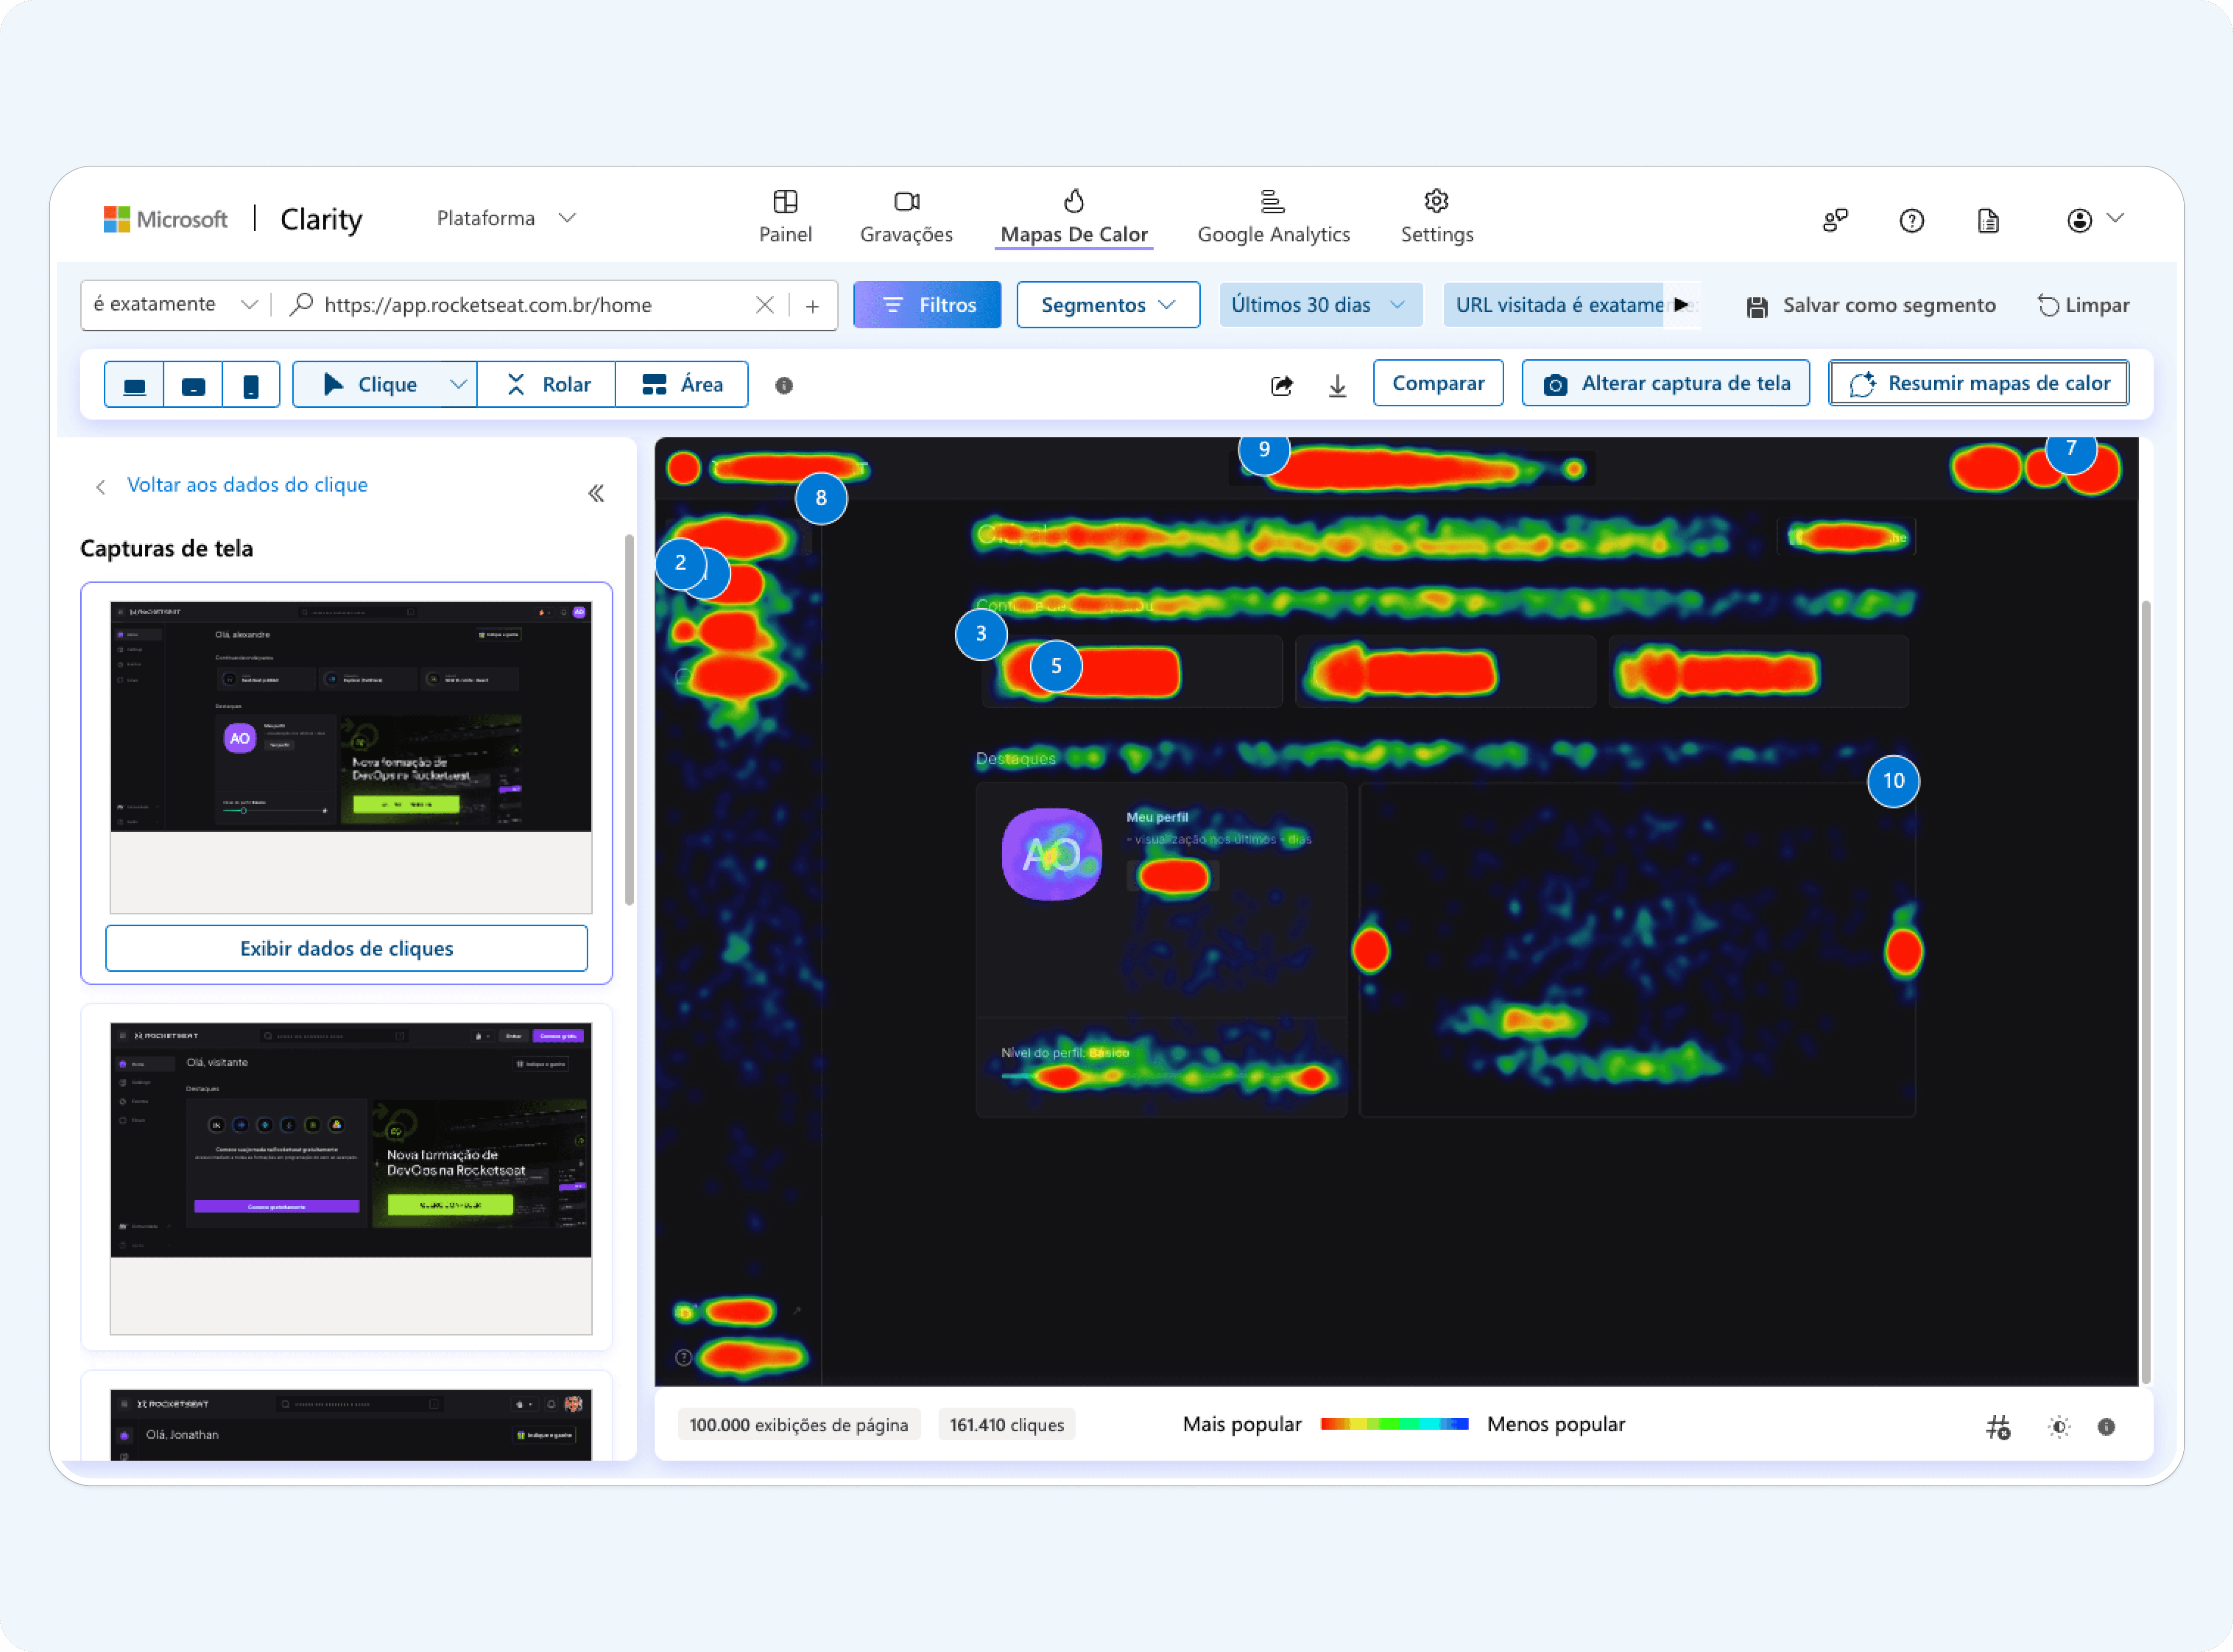
Task: Click Voltar aos dados do clique link
Action: tap(247, 485)
